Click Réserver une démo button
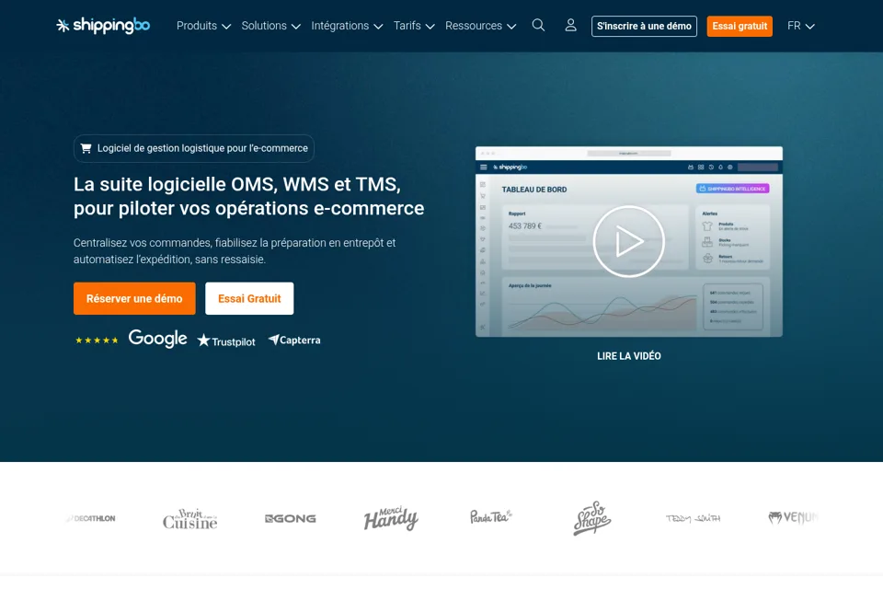The image size is (883, 589). click(134, 298)
